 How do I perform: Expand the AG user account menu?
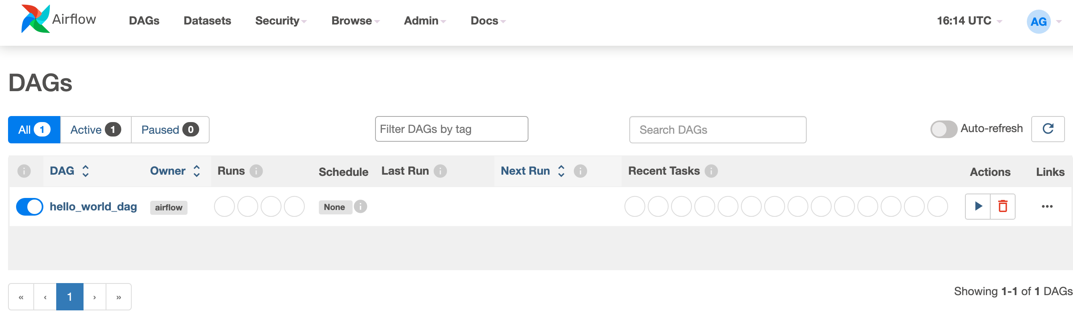pos(1043,22)
